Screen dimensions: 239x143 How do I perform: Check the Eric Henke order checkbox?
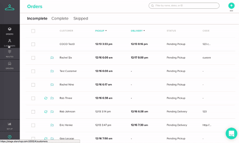[33, 126]
